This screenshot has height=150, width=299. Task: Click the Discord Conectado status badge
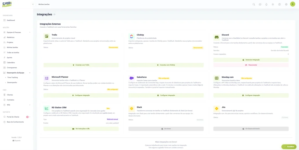[284, 47]
